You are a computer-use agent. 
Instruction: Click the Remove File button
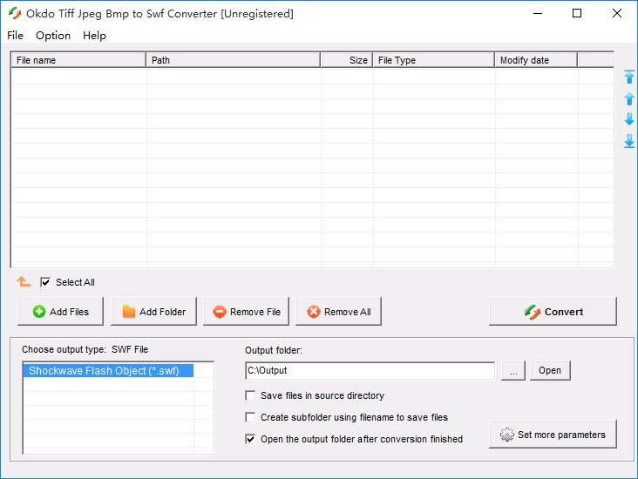246,312
